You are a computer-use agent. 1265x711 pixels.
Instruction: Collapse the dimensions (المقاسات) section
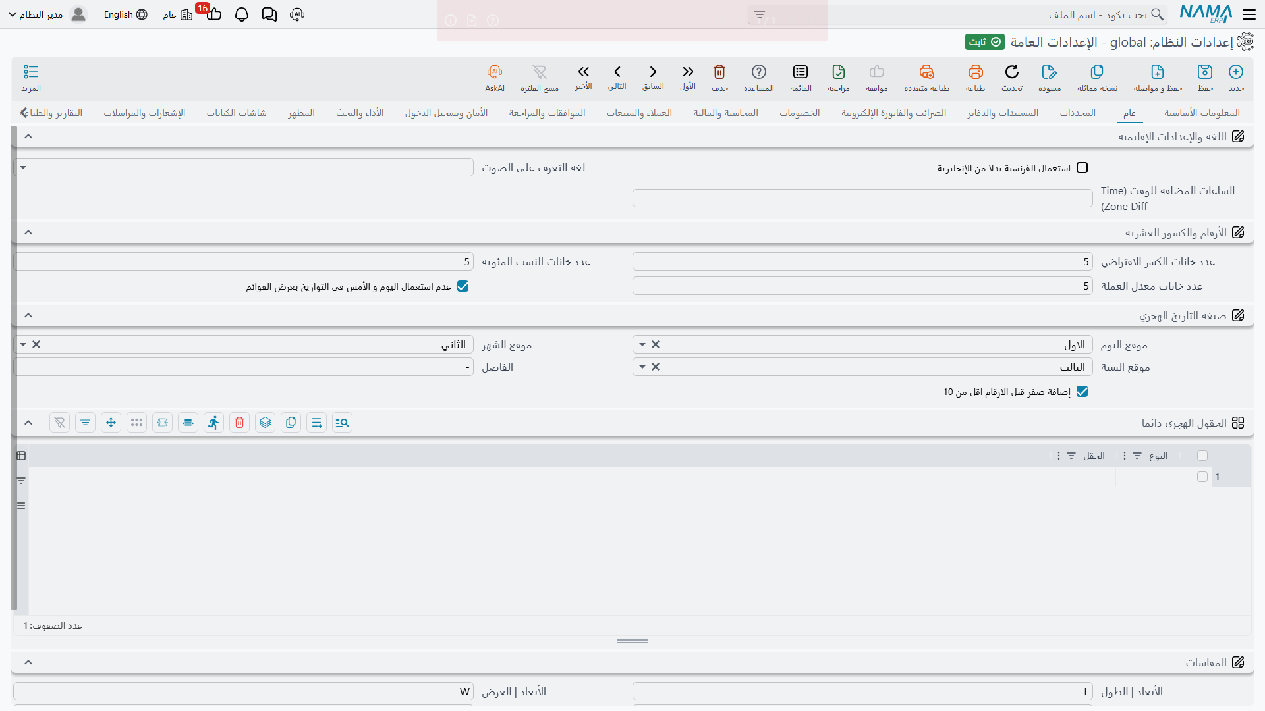pyautogui.click(x=28, y=662)
